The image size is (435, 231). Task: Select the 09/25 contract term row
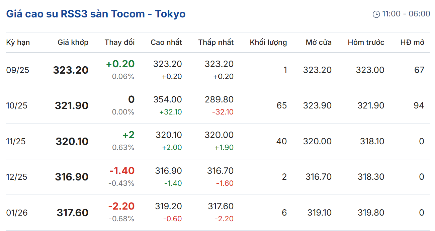[x=18, y=70]
